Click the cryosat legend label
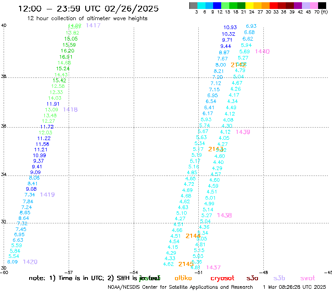The width and height of the screenshot is (332, 291). 223,278
